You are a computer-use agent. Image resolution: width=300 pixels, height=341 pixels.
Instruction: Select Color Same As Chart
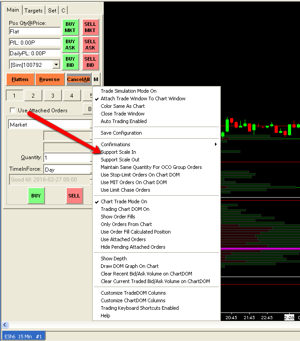click(x=156, y=106)
